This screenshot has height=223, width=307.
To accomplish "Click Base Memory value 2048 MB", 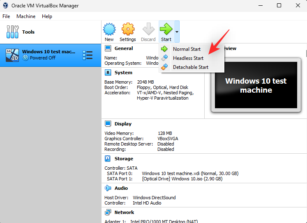I will [145, 82].
